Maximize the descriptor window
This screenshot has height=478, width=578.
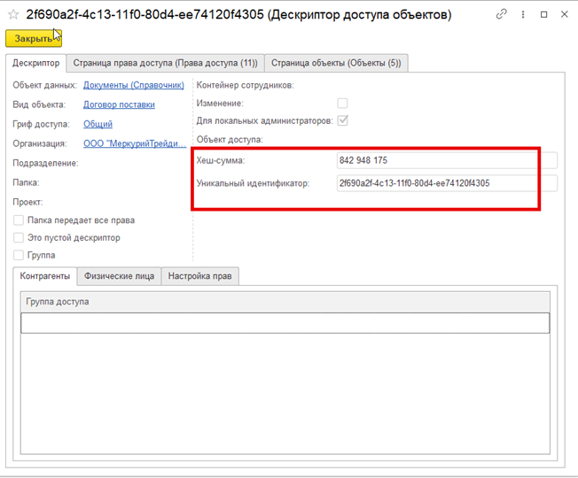click(x=544, y=15)
